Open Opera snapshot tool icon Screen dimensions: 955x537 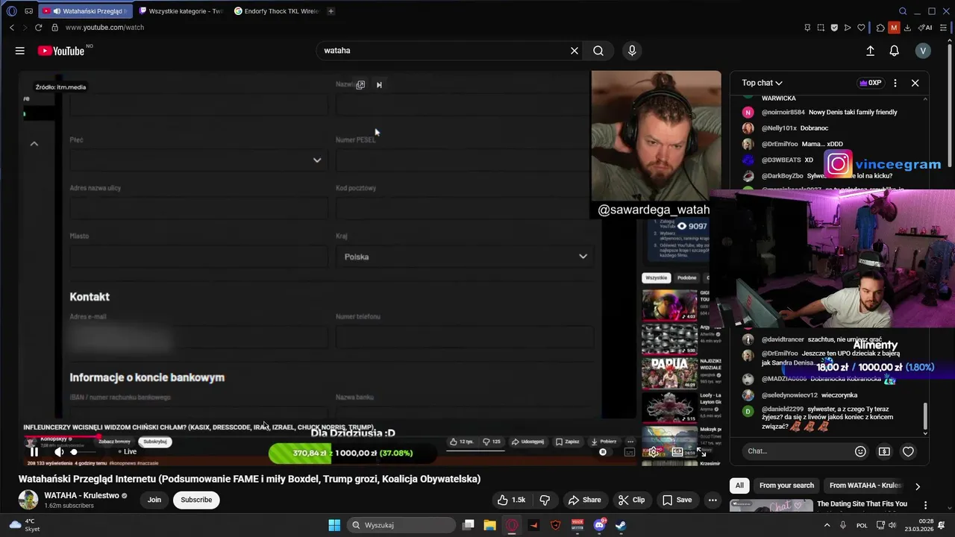pos(821,28)
